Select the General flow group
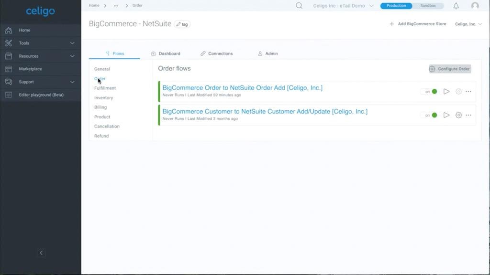Image resolution: width=490 pixels, height=275 pixels. coord(102,69)
